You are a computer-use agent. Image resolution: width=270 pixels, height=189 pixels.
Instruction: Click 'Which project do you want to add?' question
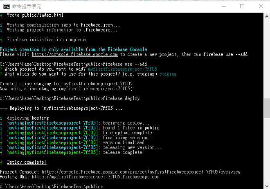pyautogui.click(x=45, y=69)
